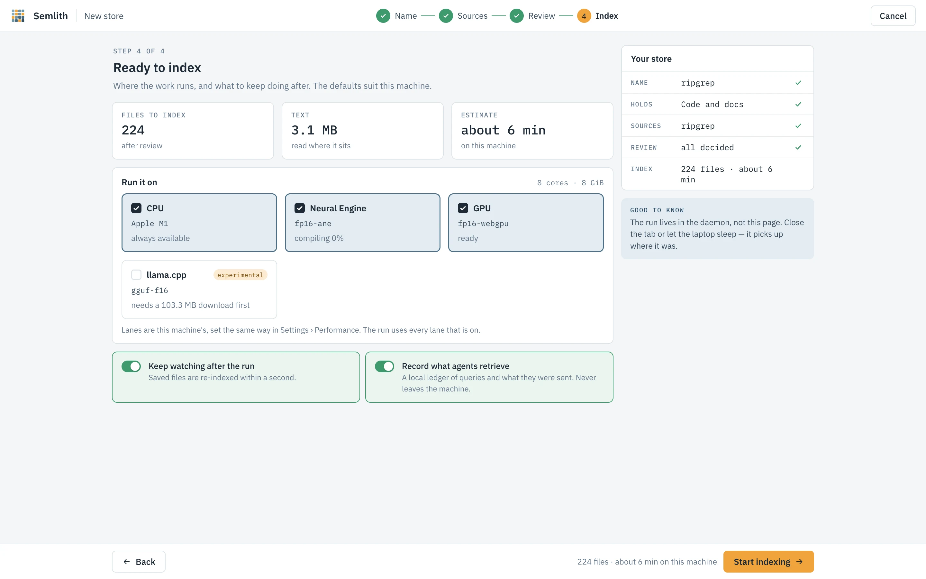The width and height of the screenshot is (926, 579).
Task: Click the footer '224 files · about 6 min' text
Action: (647, 562)
